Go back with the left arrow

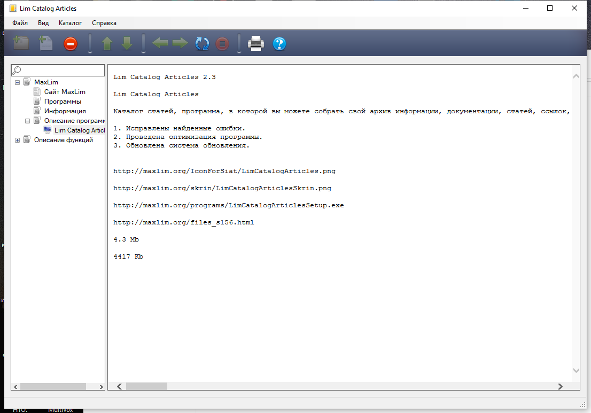pos(160,43)
